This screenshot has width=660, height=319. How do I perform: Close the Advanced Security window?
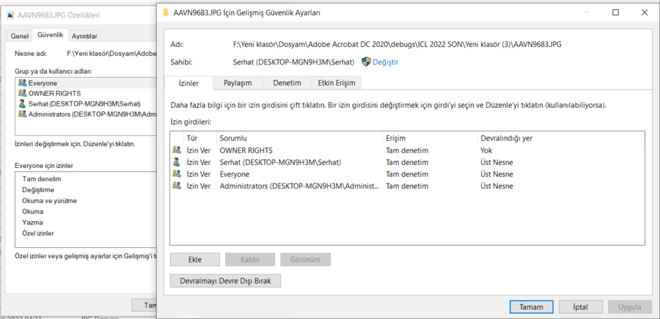point(645,12)
